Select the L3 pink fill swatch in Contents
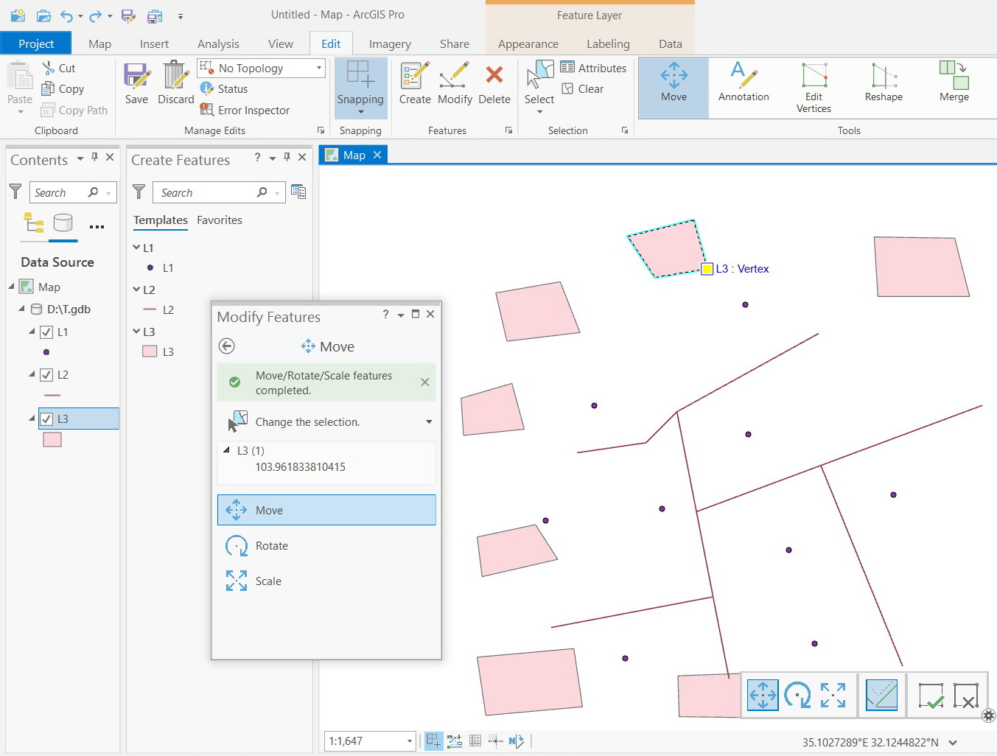 click(x=52, y=439)
